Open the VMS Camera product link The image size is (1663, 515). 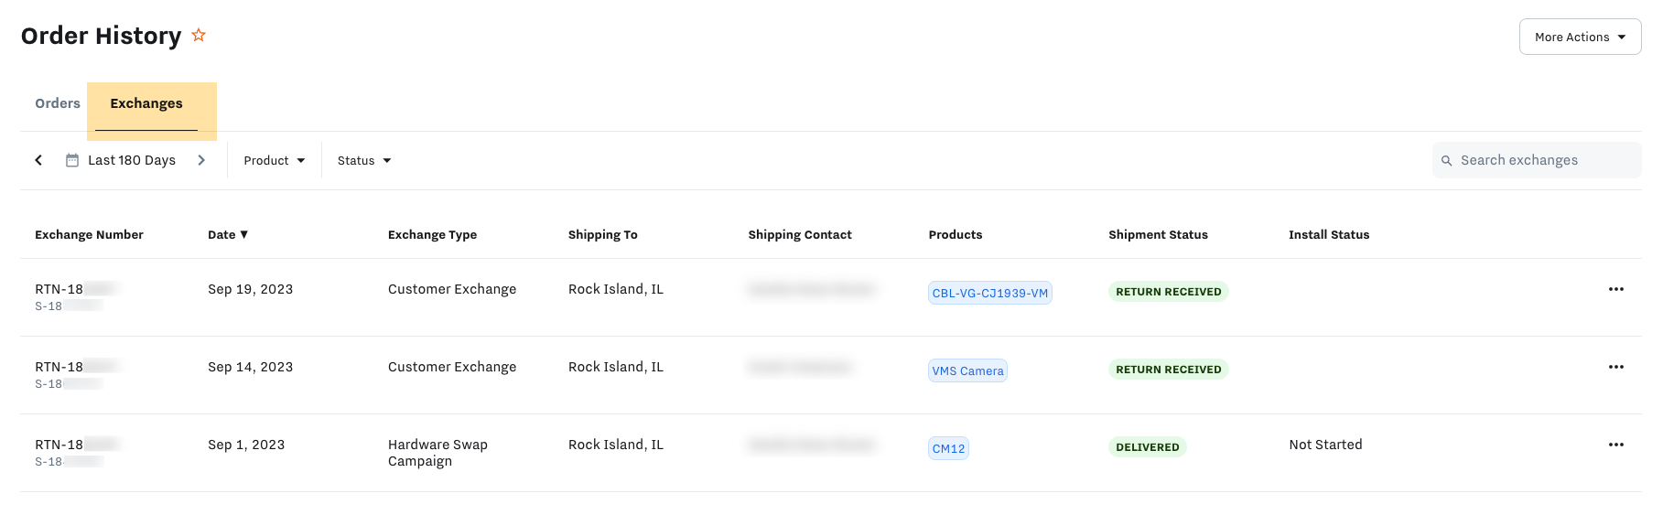coord(967,371)
